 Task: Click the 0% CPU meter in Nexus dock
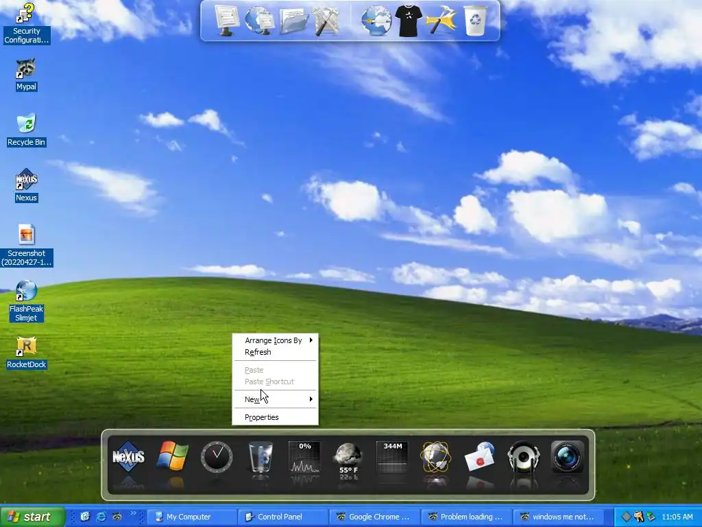[304, 457]
